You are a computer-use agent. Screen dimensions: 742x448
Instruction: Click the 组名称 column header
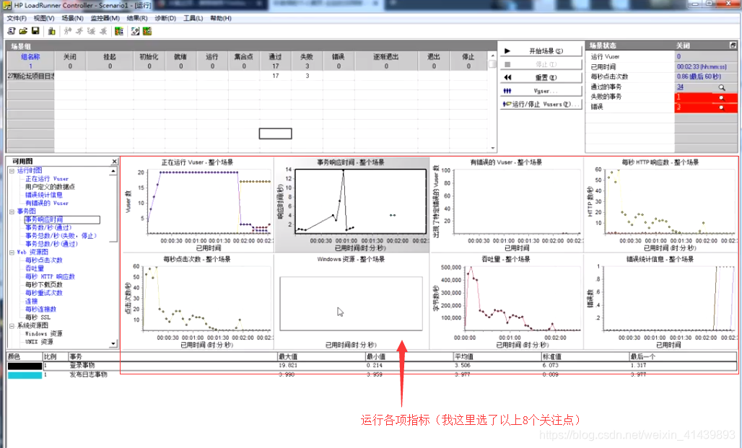[x=31, y=56]
